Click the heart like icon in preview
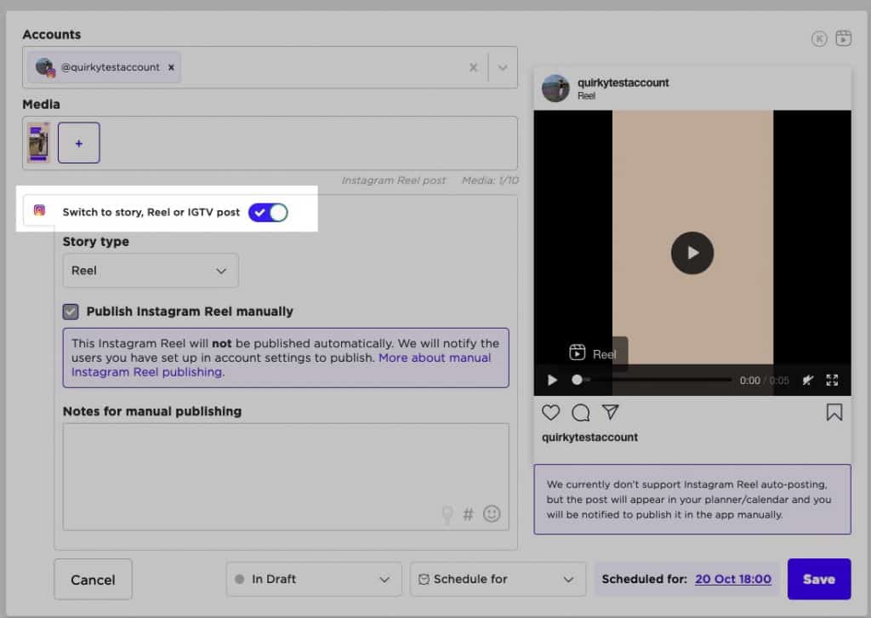Viewport: 871px width, 618px height. 551,413
